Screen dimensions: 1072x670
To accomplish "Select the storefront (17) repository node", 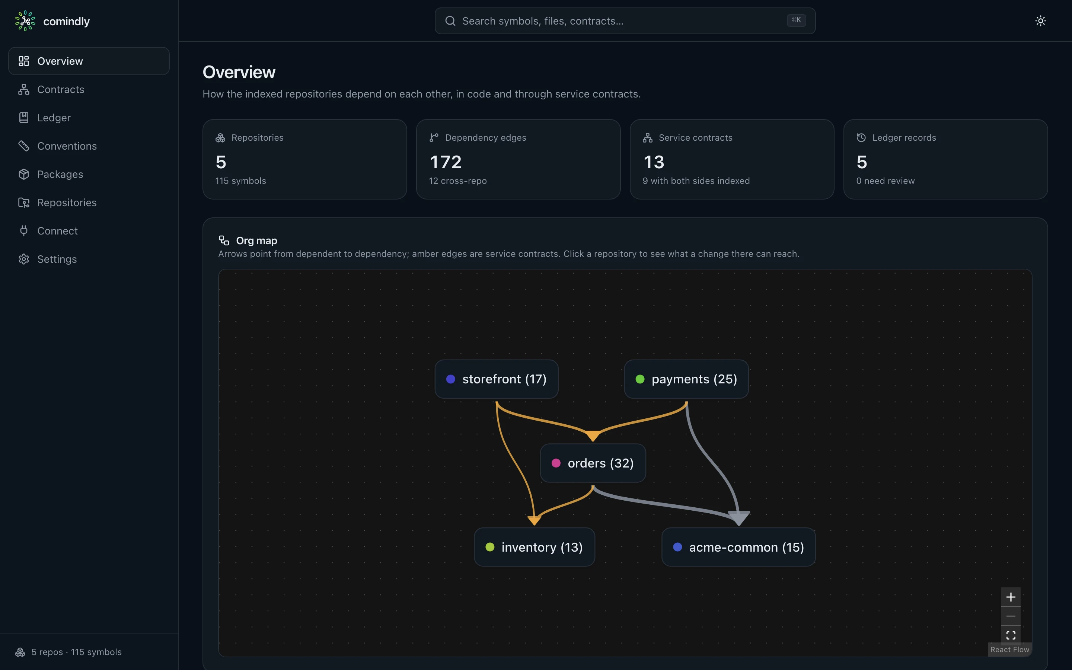I will 497,379.
